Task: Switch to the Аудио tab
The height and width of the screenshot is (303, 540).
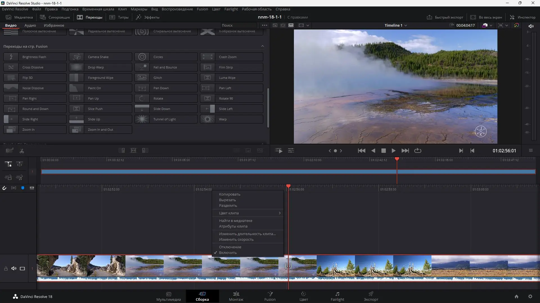Action: point(30,25)
